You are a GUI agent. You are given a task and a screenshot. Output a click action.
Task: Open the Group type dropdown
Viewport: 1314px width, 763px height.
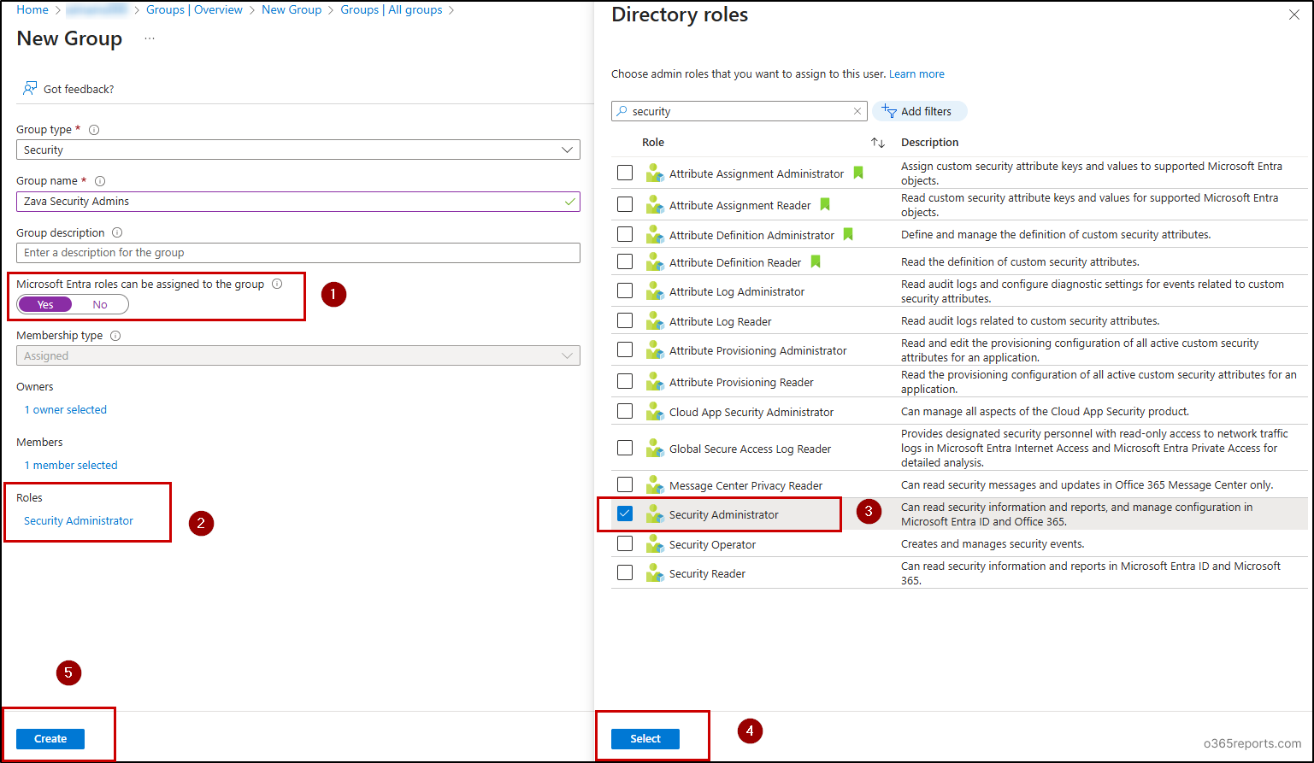click(x=298, y=150)
